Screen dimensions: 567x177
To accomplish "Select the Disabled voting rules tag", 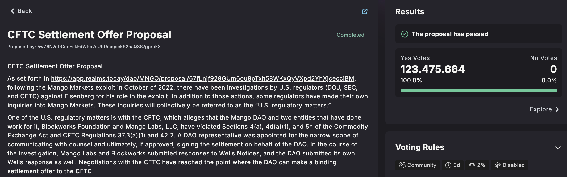I will pyautogui.click(x=510, y=165).
